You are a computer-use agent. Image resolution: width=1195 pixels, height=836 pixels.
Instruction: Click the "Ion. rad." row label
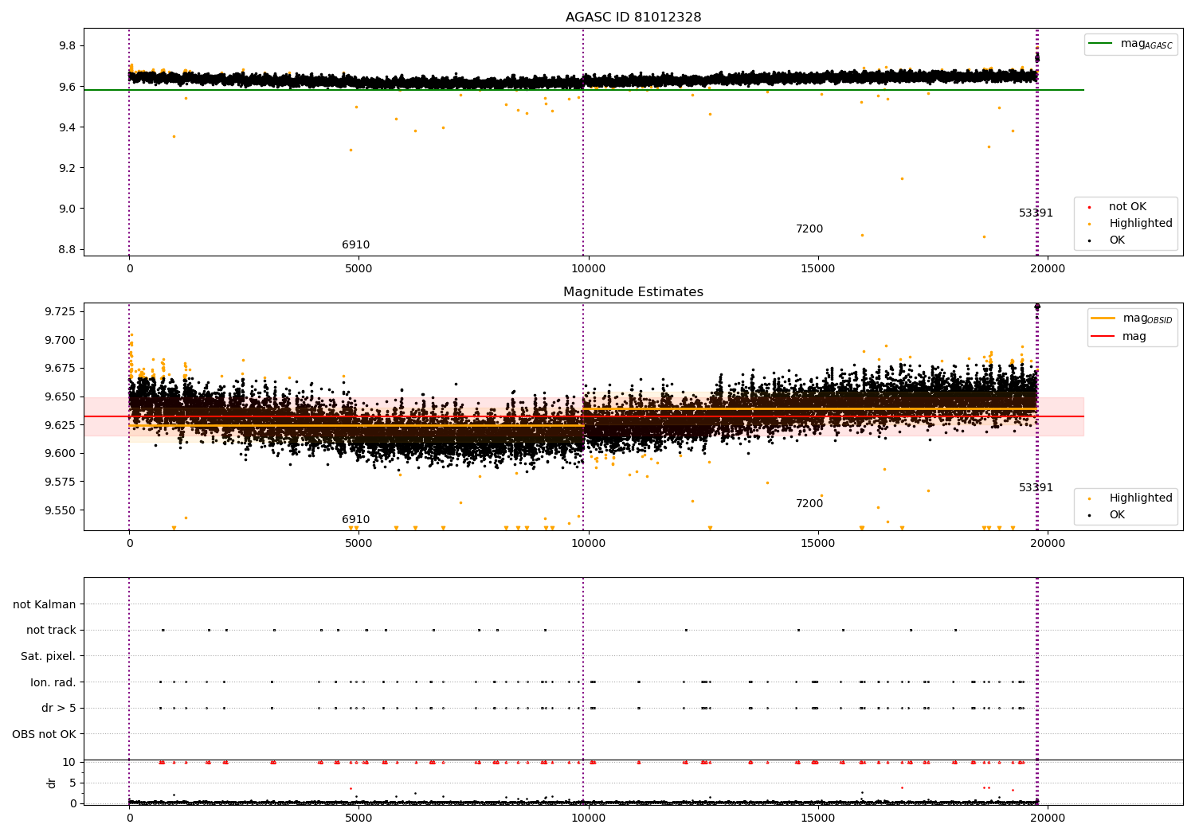[53, 682]
